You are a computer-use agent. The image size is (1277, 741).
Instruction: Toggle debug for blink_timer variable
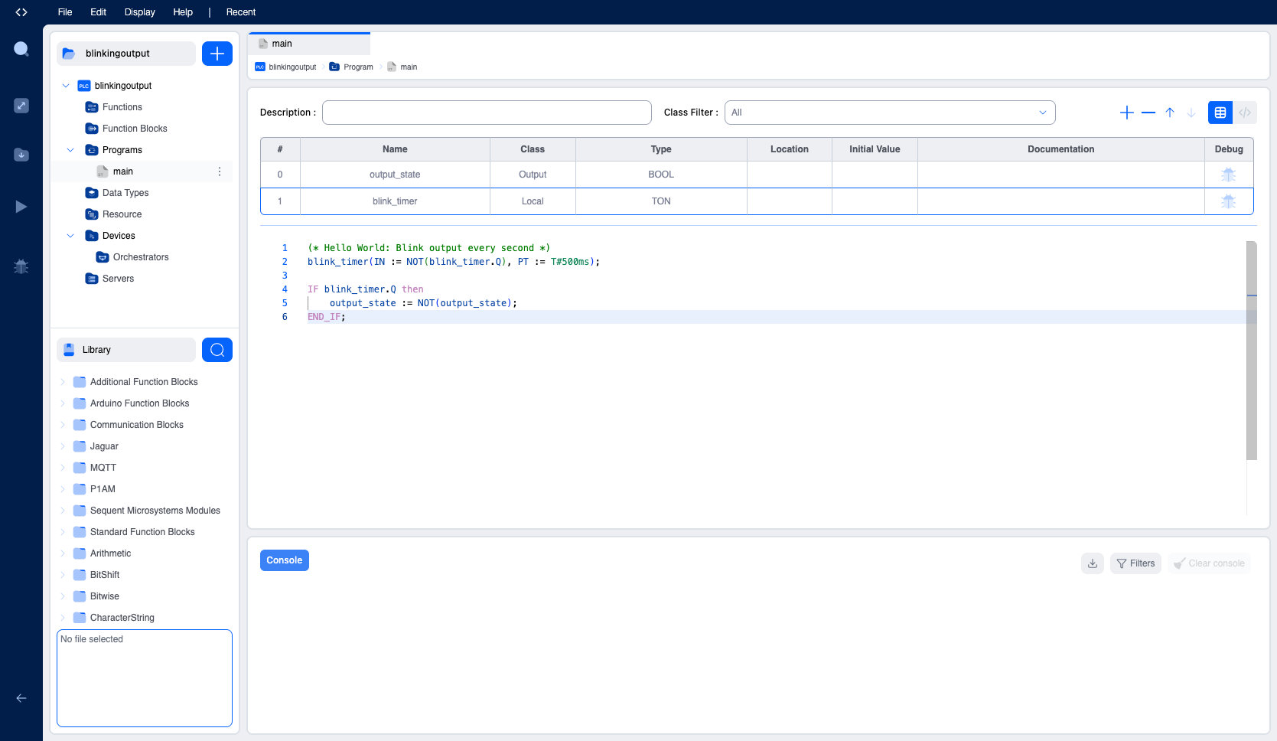pos(1229,201)
